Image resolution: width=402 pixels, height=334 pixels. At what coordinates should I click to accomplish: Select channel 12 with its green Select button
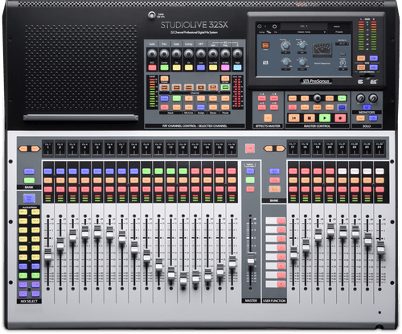tap(183, 171)
